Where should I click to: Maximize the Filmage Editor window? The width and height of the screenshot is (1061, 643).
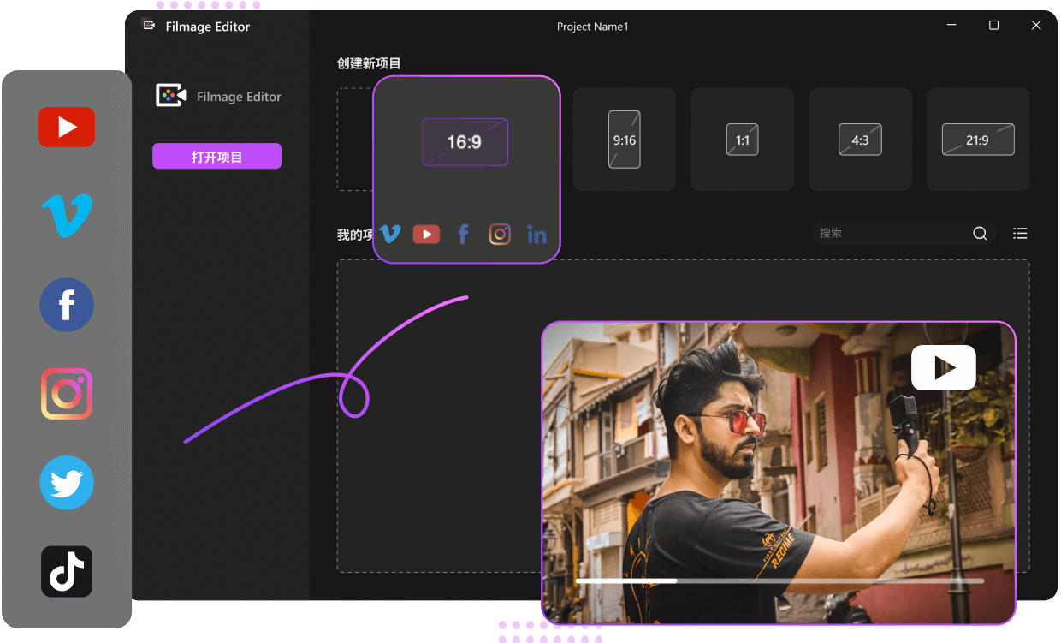tap(993, 26)
